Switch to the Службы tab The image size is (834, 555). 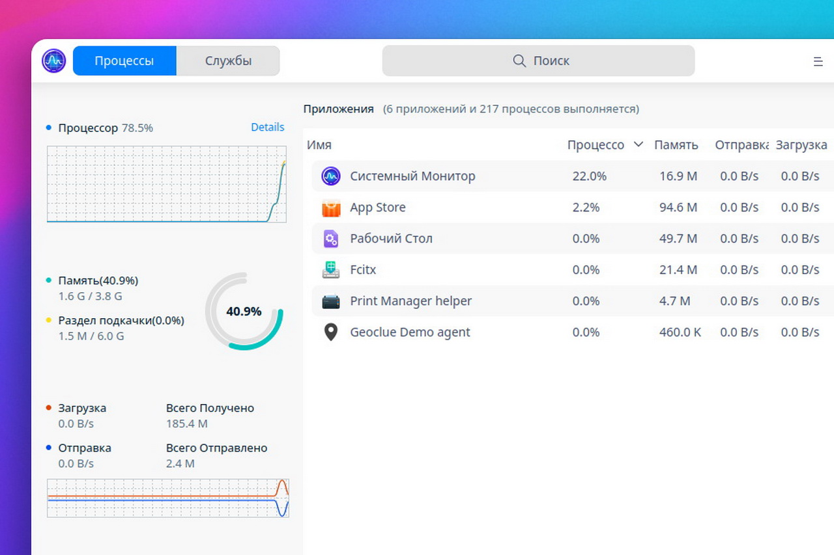click(x=228, y=61)
